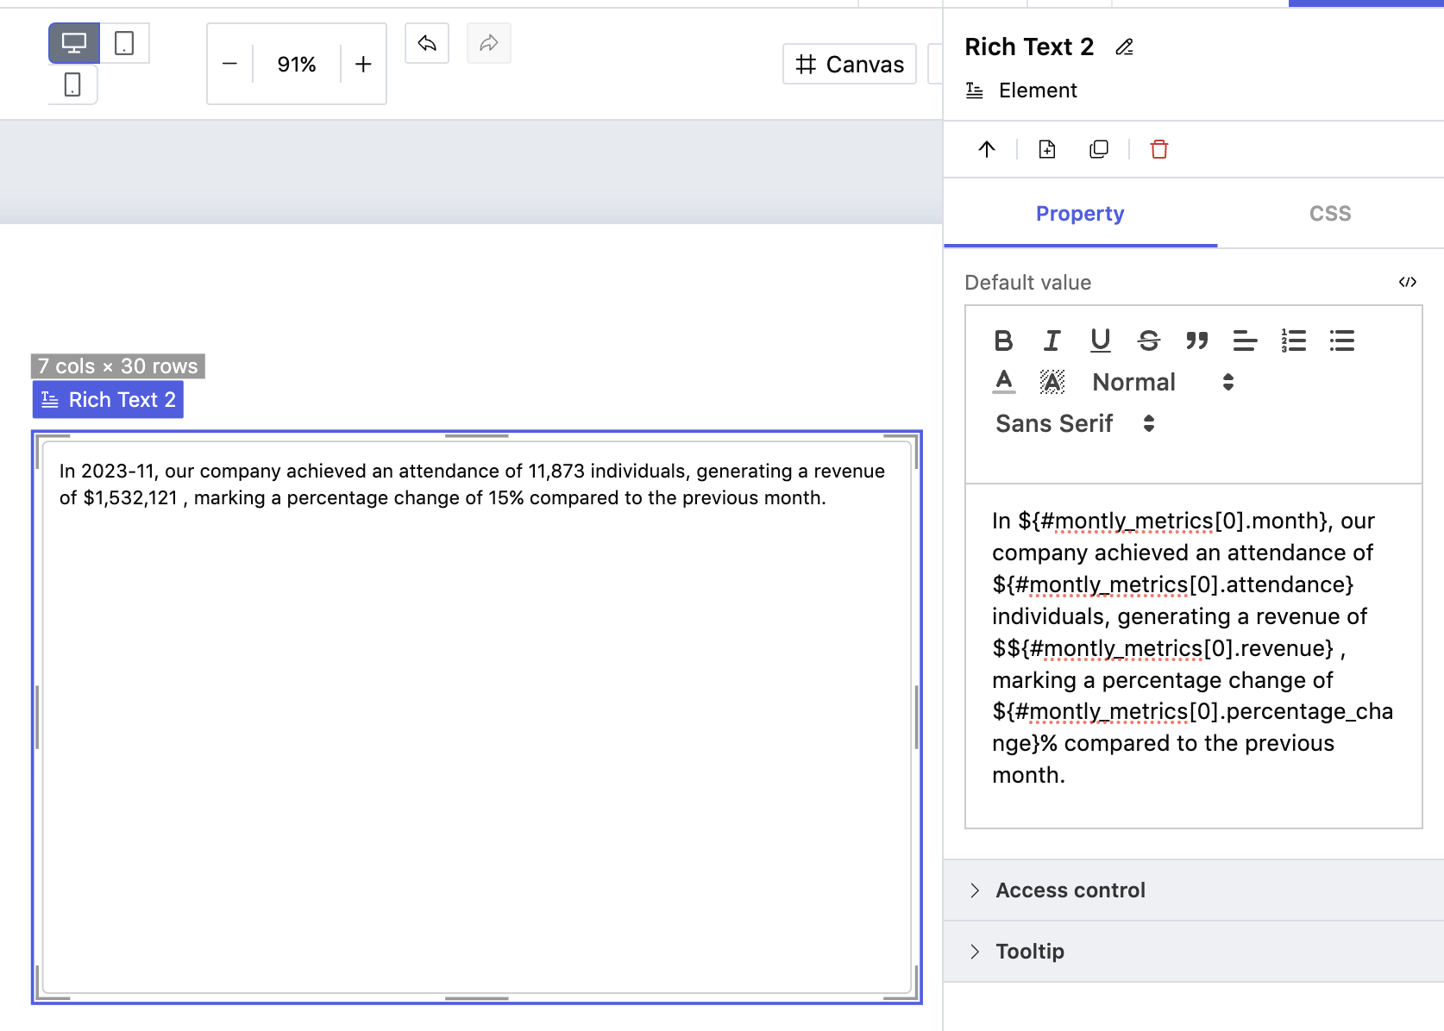Image resolution: width=1444 pixels, height=1031 pixels.
Task: Insert a numbered list
Action: [x=1293, y=341]
